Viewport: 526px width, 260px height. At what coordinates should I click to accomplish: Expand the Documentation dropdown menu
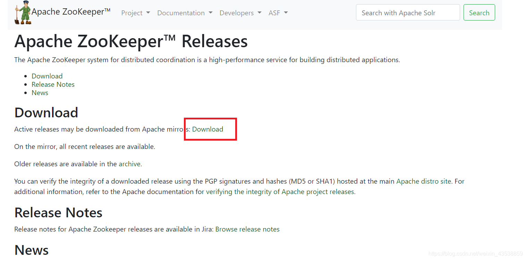tap(185, 13)
